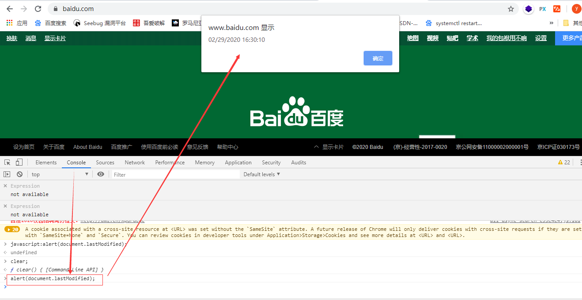Open the Seebug 漏洞平台 bookmark
Viewport: 582px width, 300px height.
click(100, 23)
